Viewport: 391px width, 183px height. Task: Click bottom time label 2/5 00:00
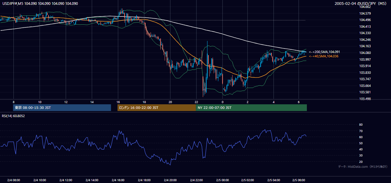(x=222, y=180)
